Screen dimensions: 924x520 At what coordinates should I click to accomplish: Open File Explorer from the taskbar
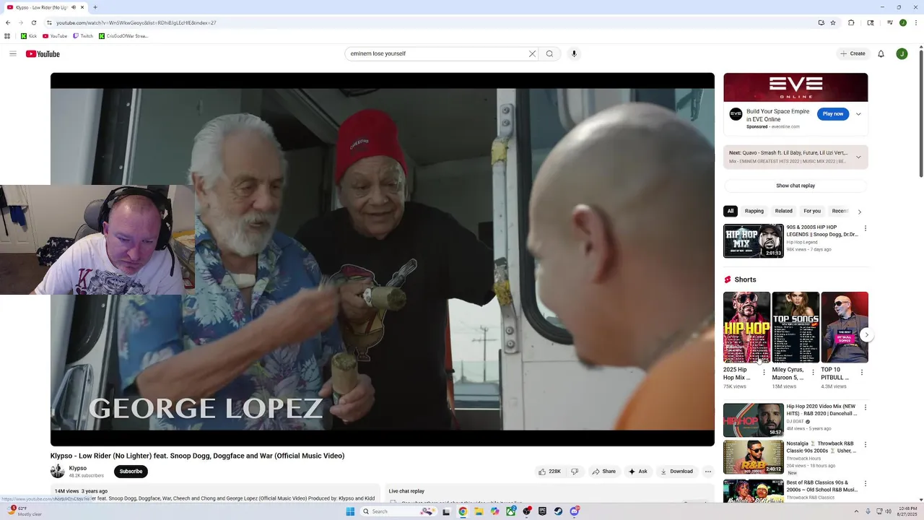point(479,511)
